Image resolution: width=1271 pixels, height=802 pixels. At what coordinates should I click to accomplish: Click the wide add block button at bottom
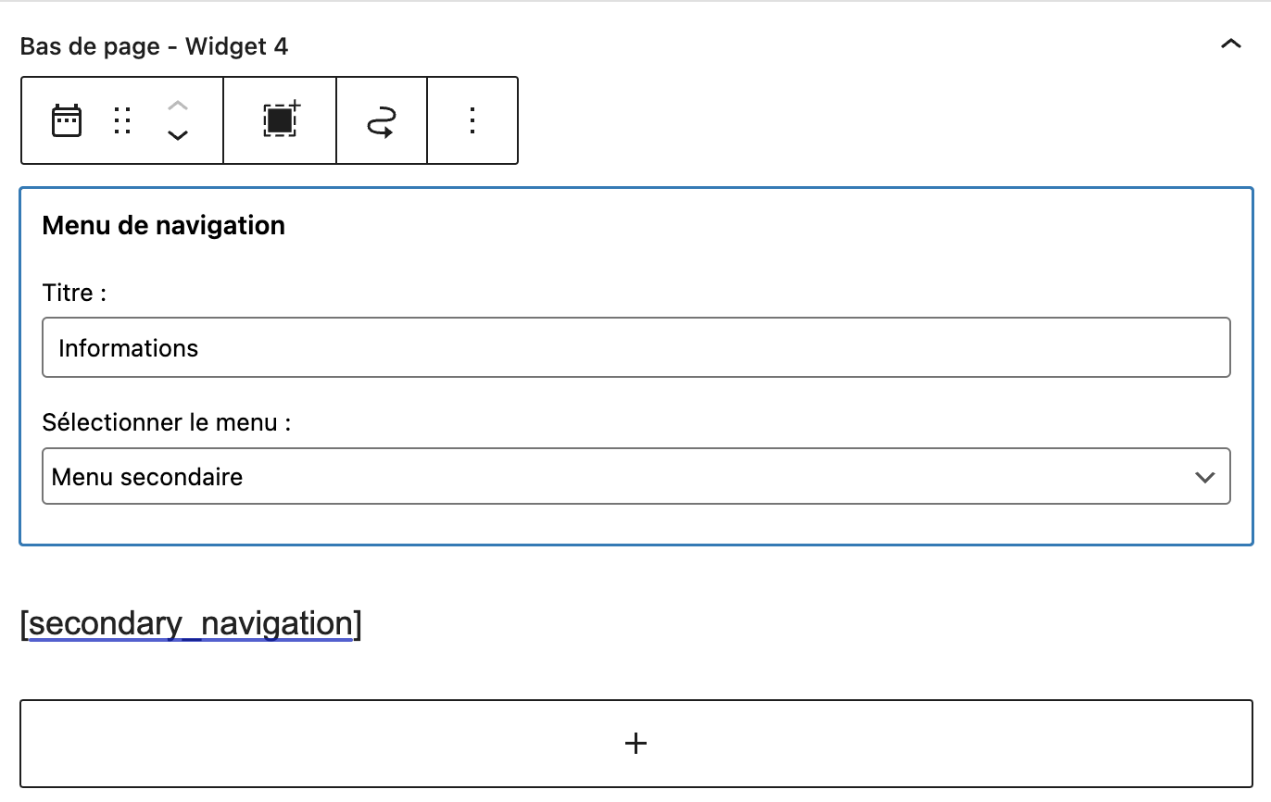click(371, 744)
